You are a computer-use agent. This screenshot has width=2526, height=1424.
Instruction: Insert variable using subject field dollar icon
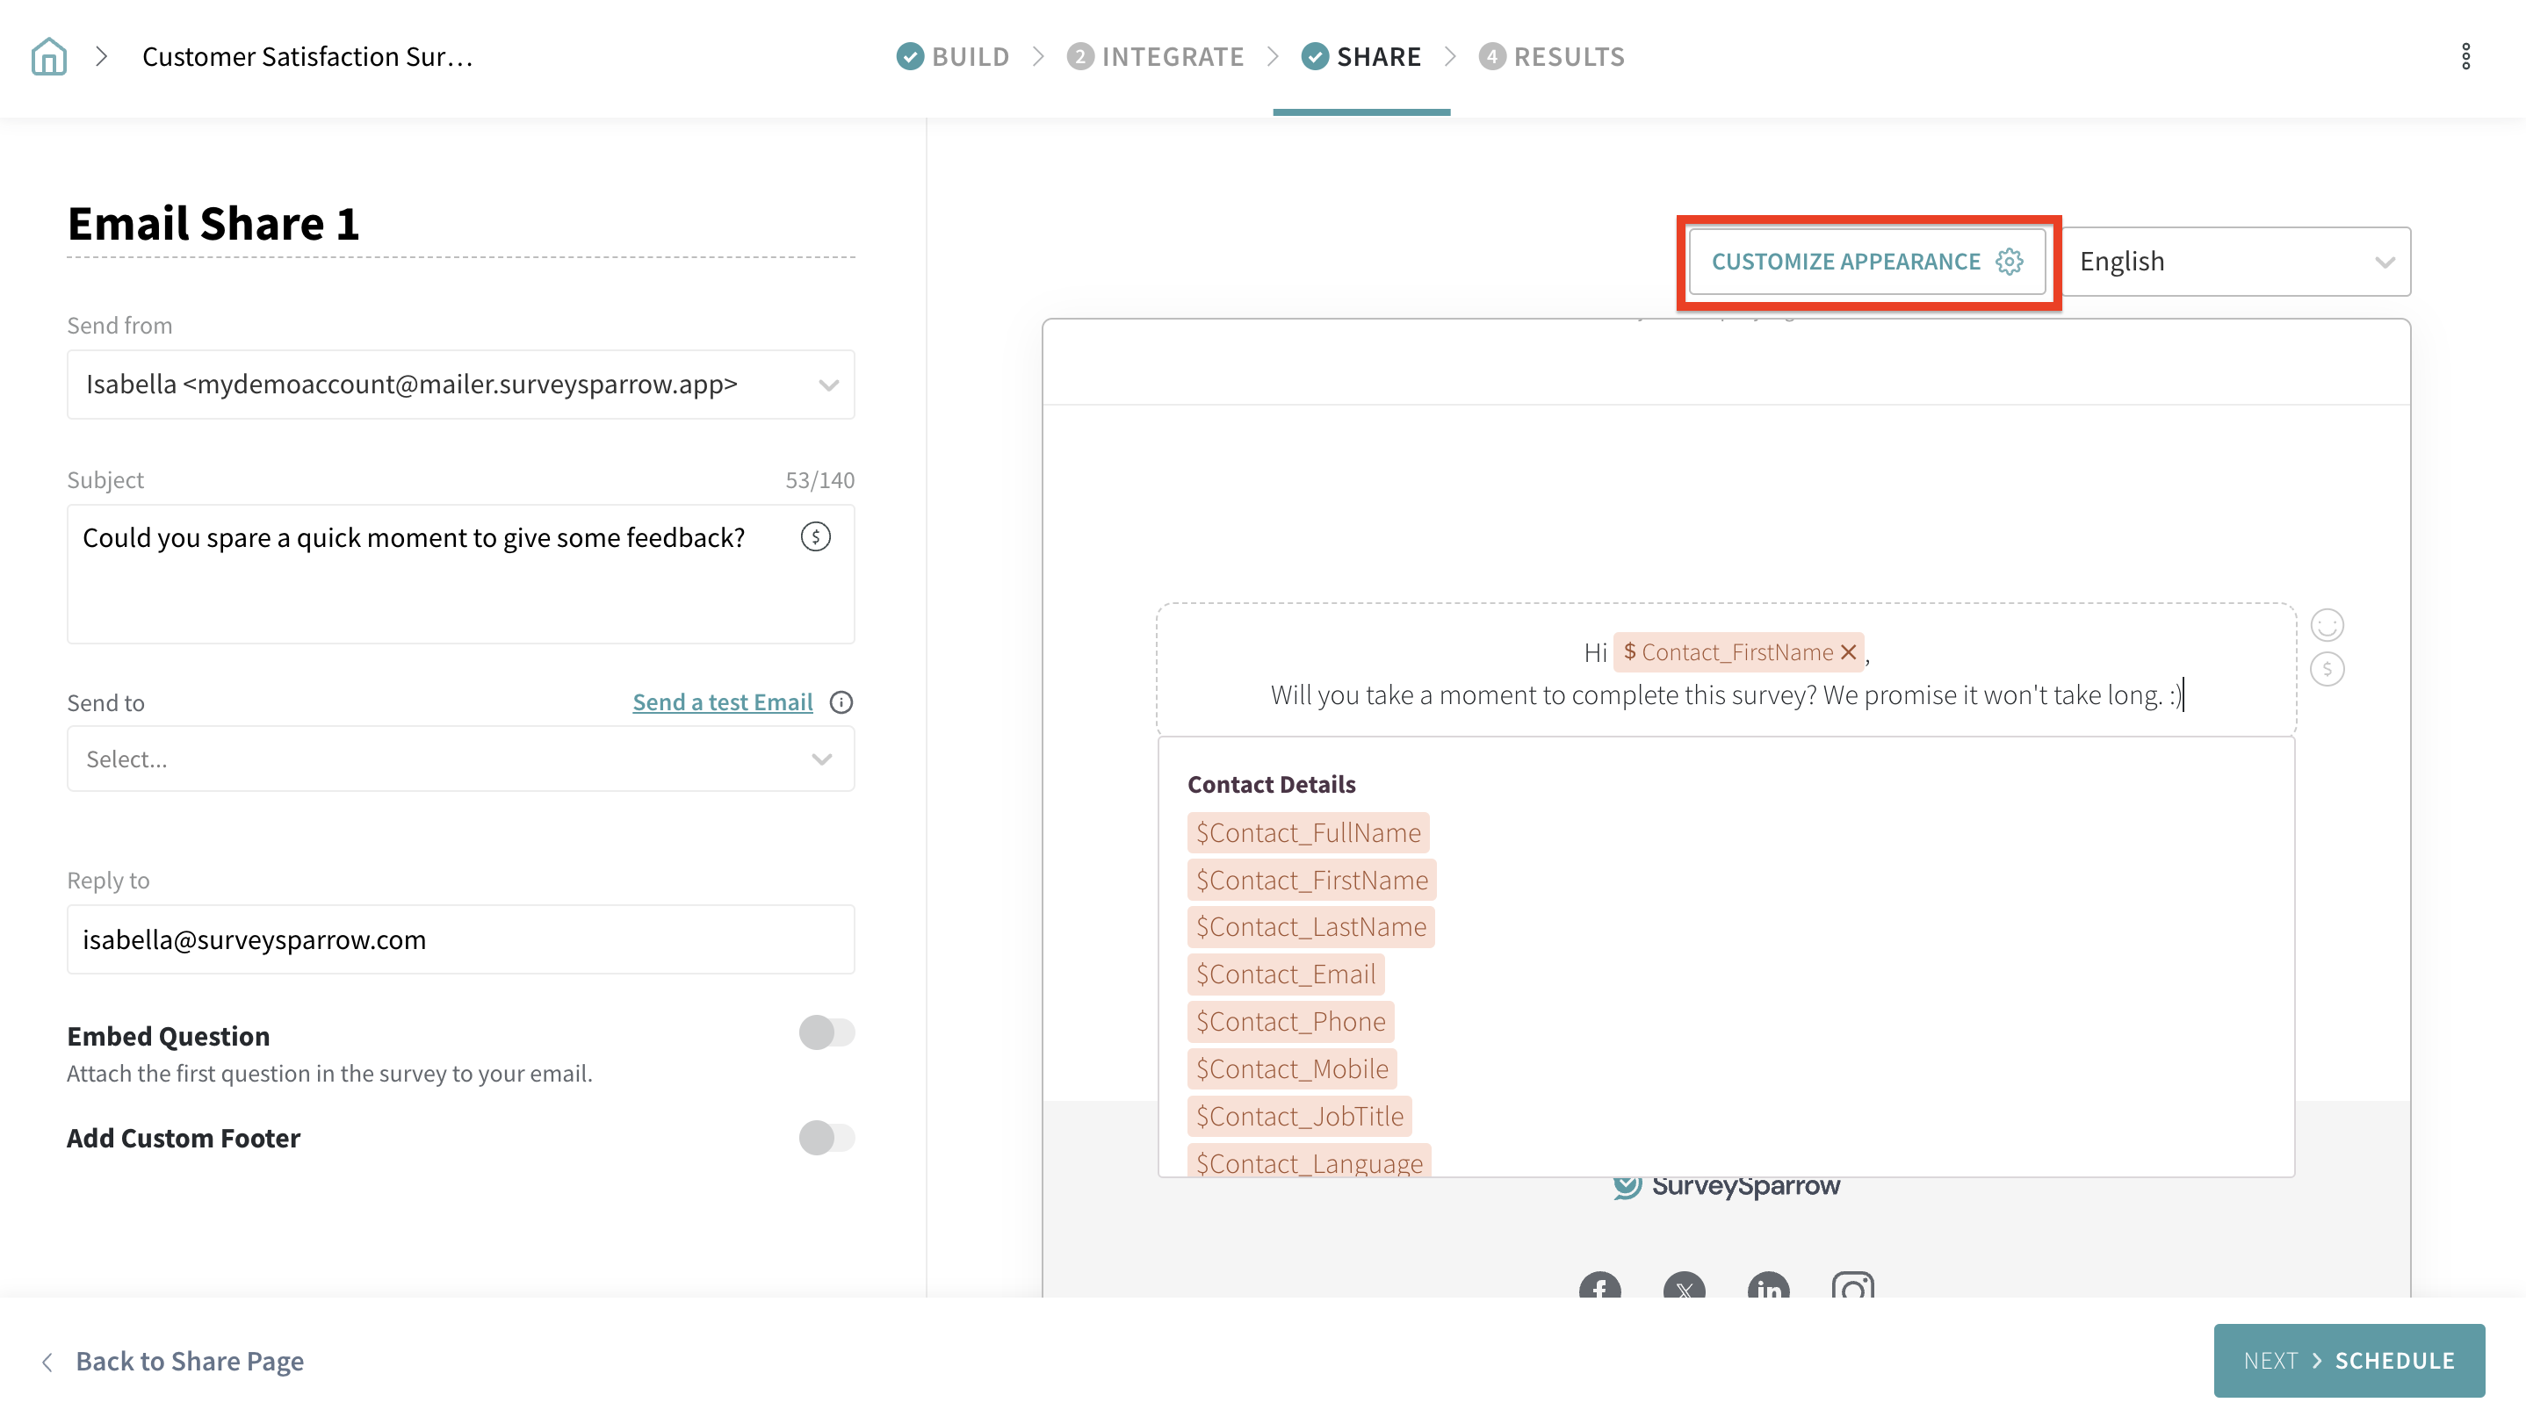[815, 537]
